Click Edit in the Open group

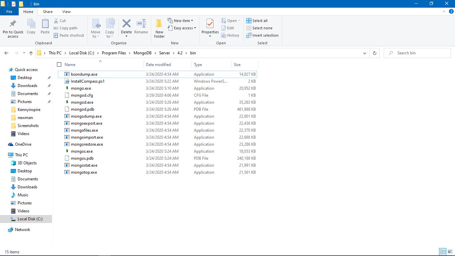(228, 28)
